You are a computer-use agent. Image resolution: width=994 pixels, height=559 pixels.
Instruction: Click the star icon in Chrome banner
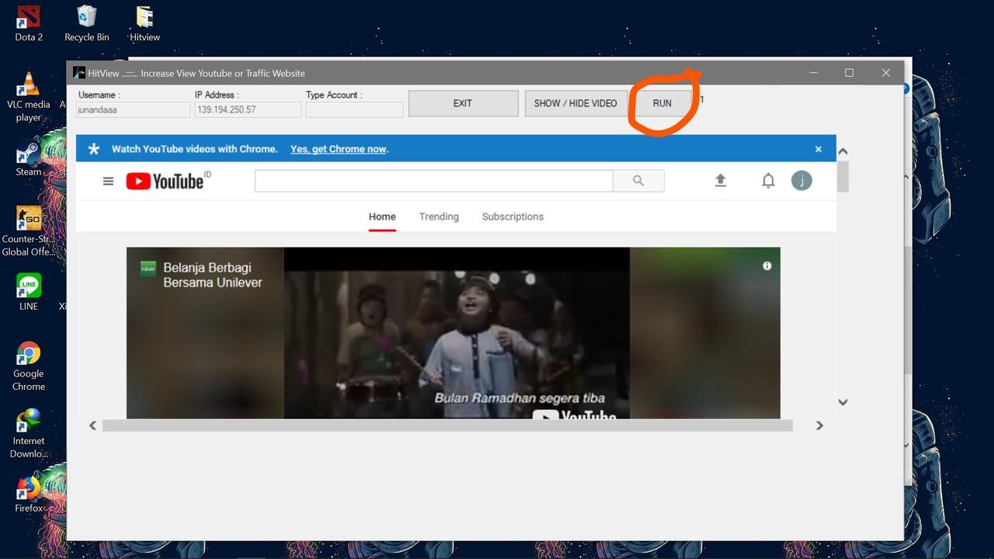pyautogui.click(x=94, y=149)
